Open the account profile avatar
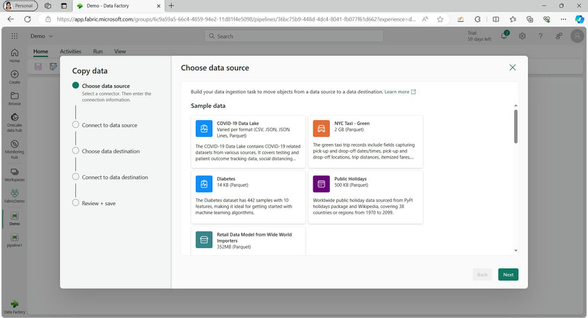Viewport: 588px width, 318px height. (577, 36)
